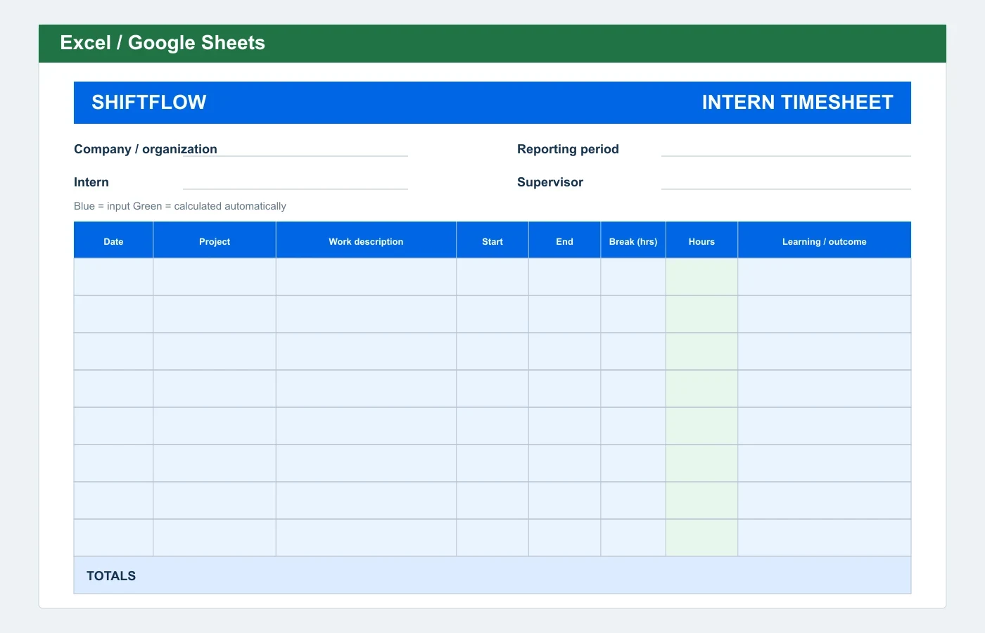Image resolution: width=985 pixels, height=633 pixels.
Task: Click the SHIFTFLOW title text
Action: 149,103
